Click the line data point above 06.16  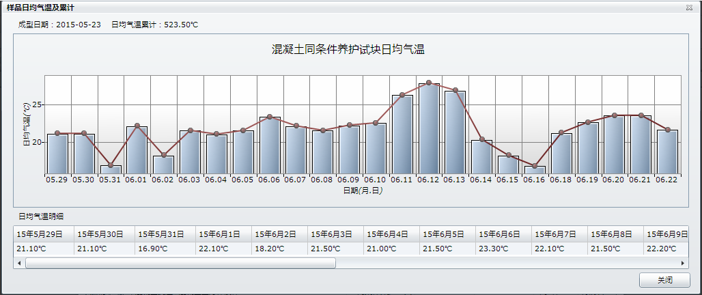click(x=535, y=166)
